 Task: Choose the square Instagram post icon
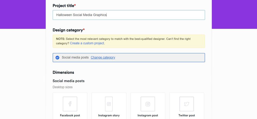(148, 104)
